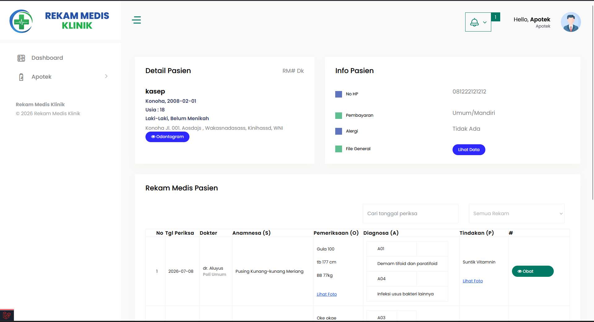Open the notification bell dropdown
594x322 pixels.
[x=478, y=22]
